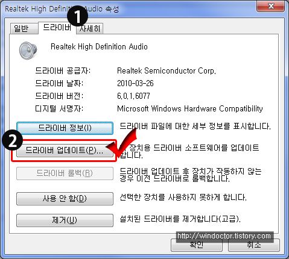289x259 pixels.
Task: Select the driver version 6.0.1.6077
Action: tap(133, 96)
